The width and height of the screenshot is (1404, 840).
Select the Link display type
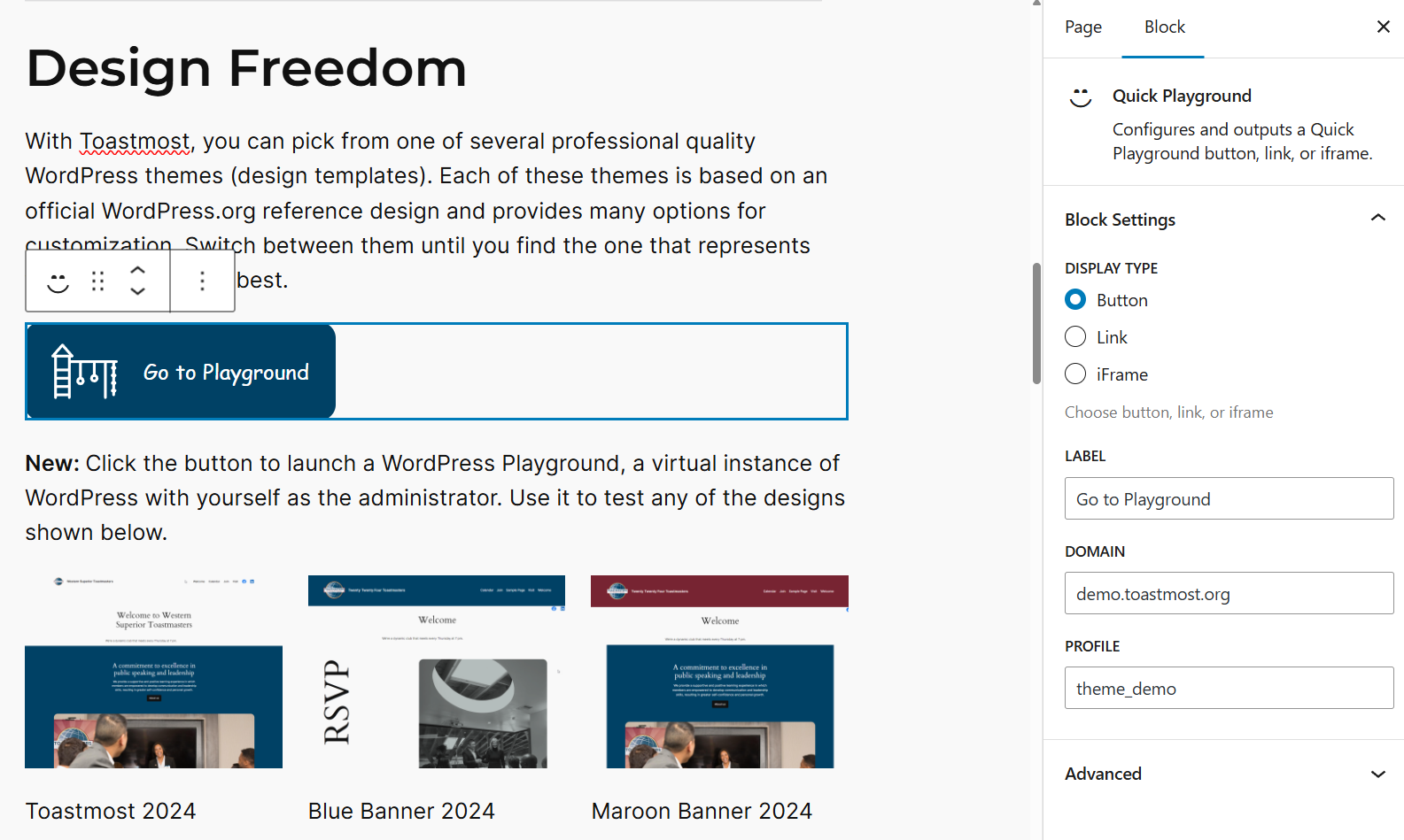point(1075,337)
